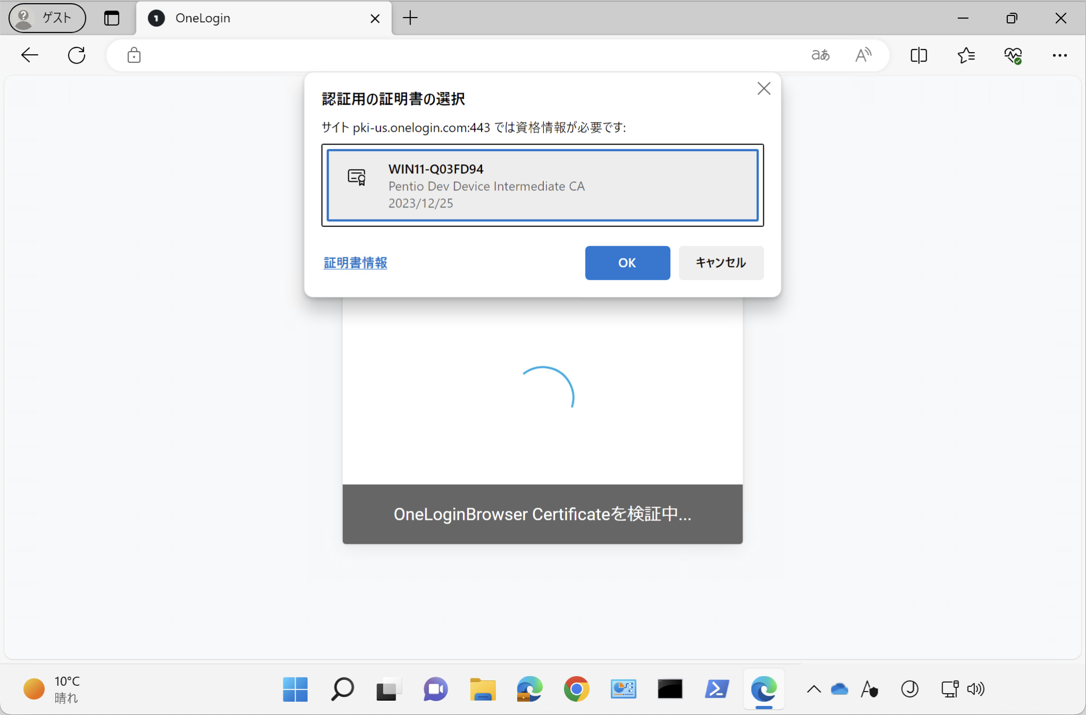
Task: Confirm with the OK button
Action: pos(627,263)
